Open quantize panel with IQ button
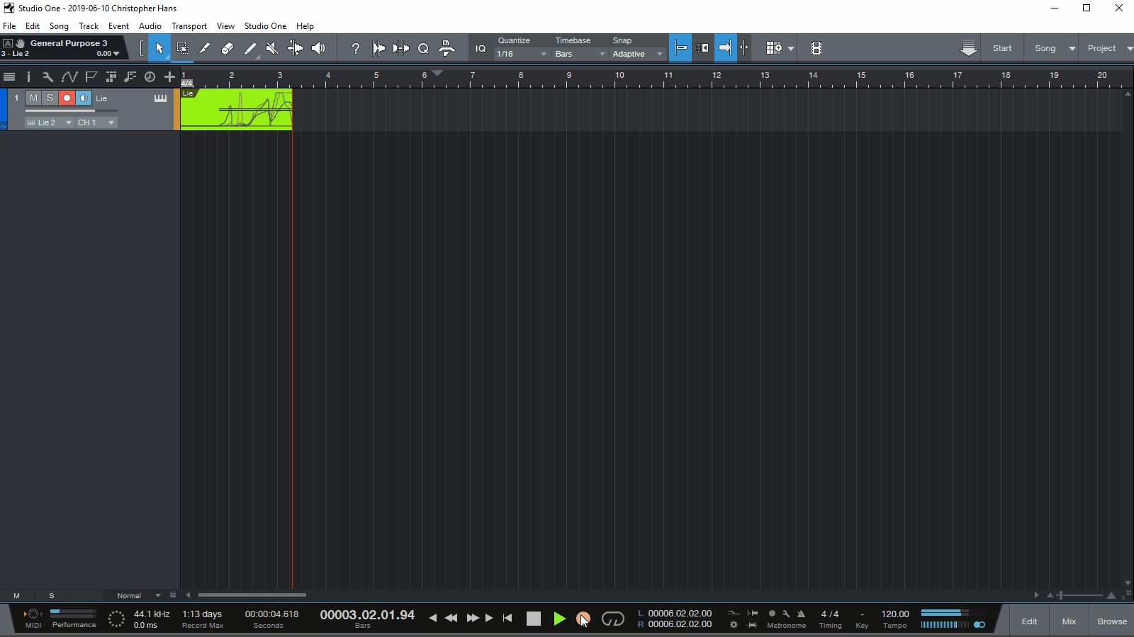Screen dimensions: 1134x637 [481, 48]
